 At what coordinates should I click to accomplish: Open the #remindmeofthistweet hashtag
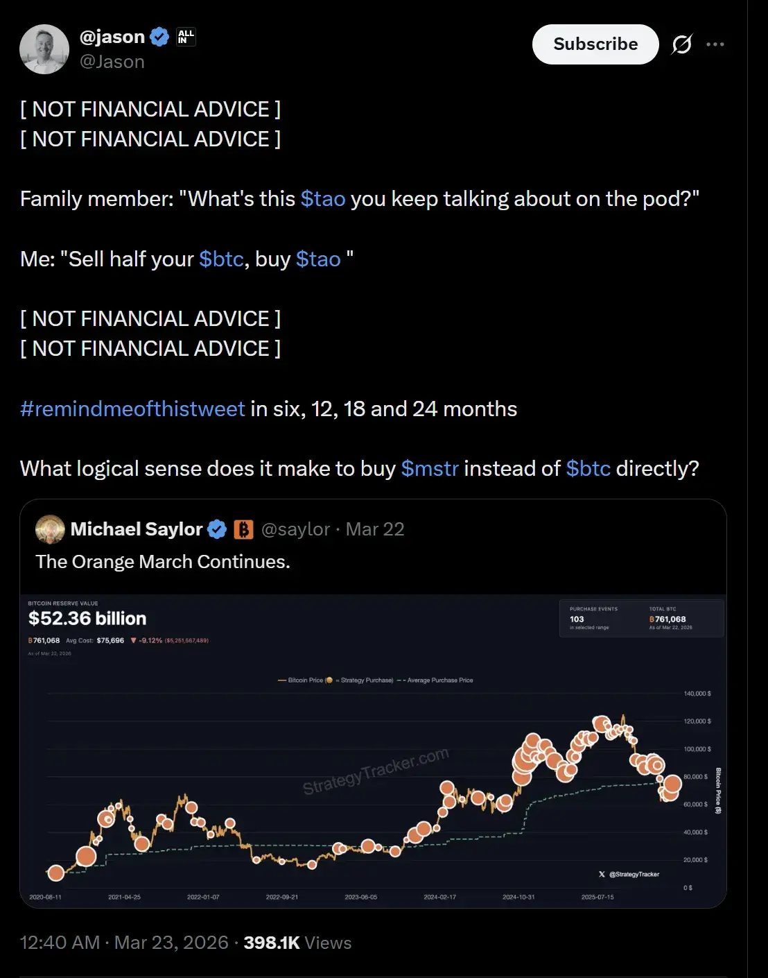132,409
